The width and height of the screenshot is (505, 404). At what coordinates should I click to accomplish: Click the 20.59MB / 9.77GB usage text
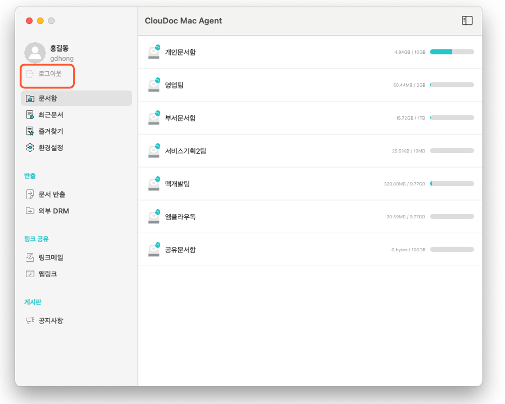(x=406, y=217)
